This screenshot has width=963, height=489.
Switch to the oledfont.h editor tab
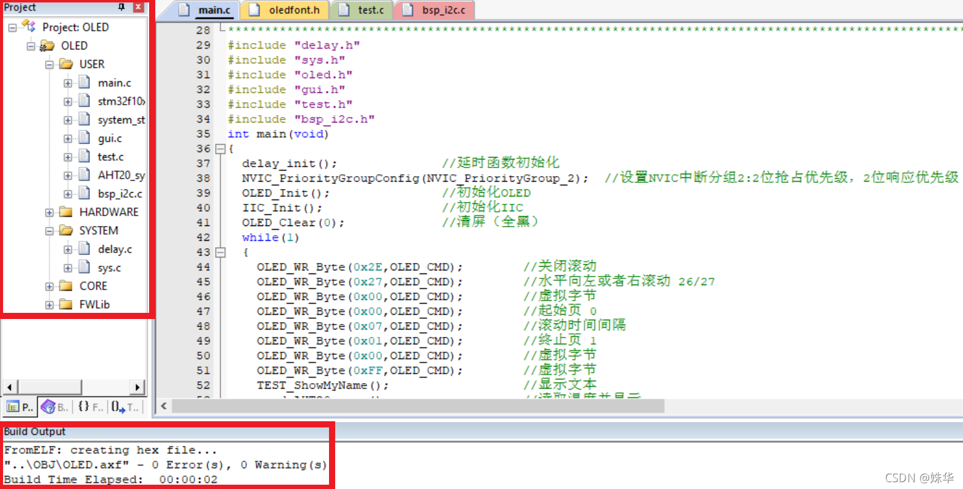286,10
